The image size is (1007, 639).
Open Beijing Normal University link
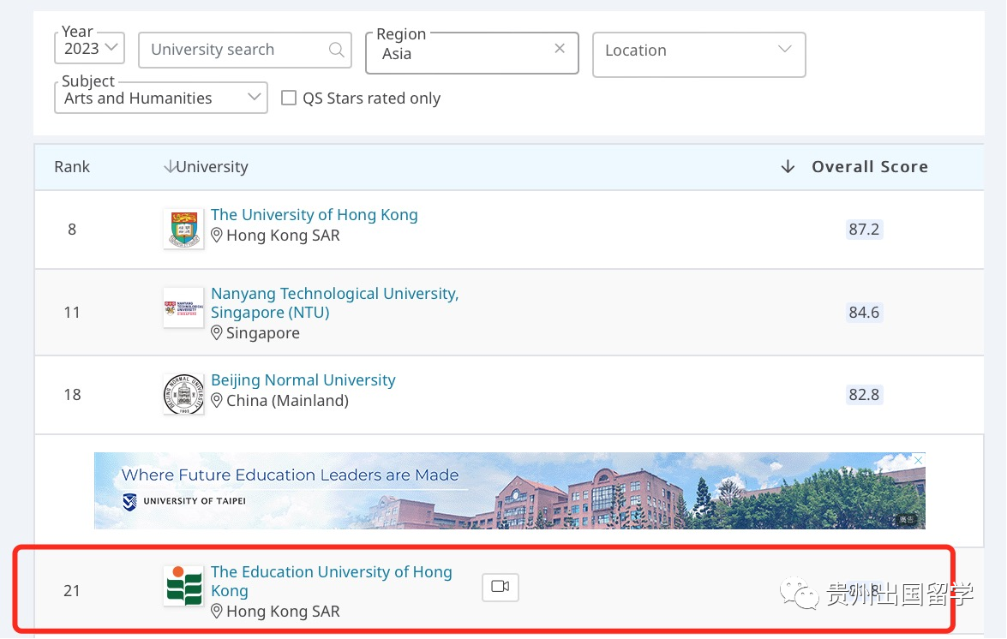point(303,379)
